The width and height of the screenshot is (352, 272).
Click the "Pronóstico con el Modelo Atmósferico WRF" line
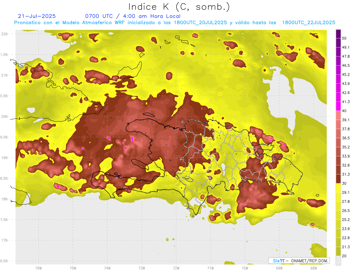175,23
